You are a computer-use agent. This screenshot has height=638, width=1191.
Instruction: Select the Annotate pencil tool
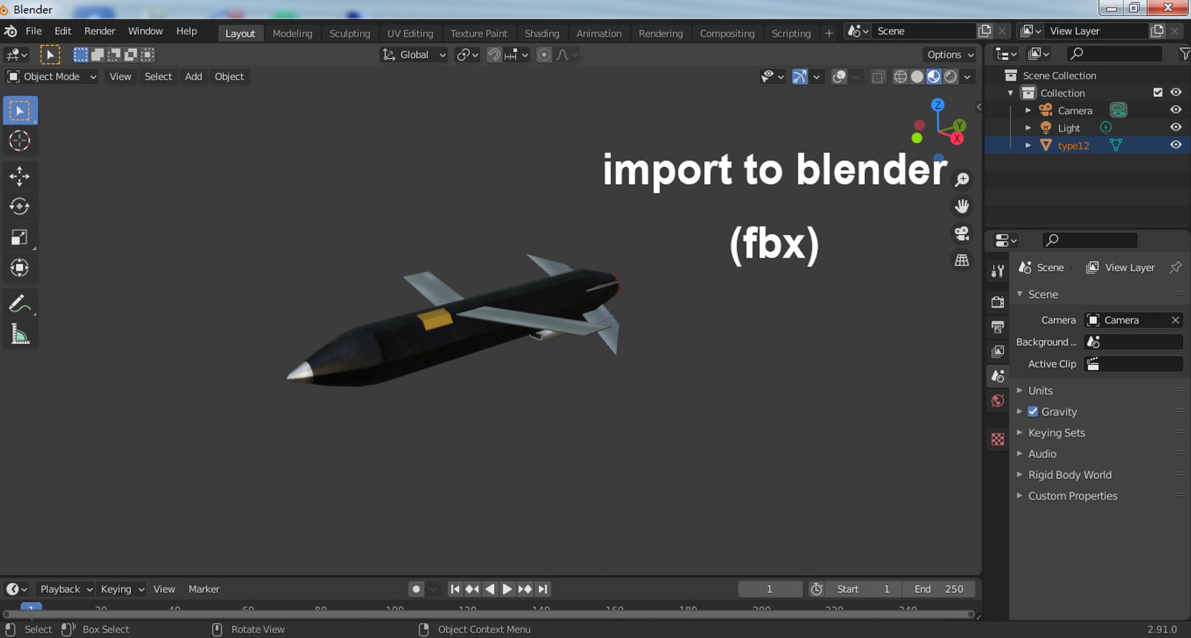20,304
